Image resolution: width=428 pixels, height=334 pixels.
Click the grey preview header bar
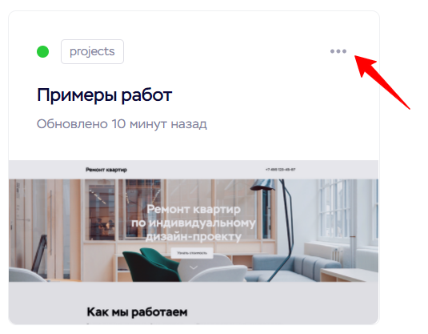194,170
